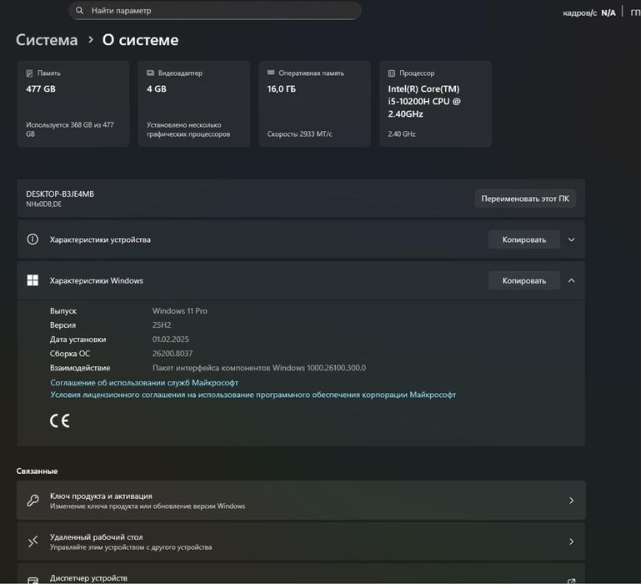This screenshot has width=641, height=584.
Task: Select computer name 'DESKTOP-B3JE4MB'
Action: (60, 194)
